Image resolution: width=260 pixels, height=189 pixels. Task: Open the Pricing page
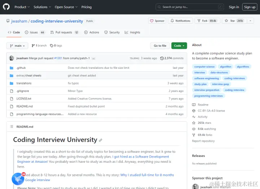click(86, 7)
